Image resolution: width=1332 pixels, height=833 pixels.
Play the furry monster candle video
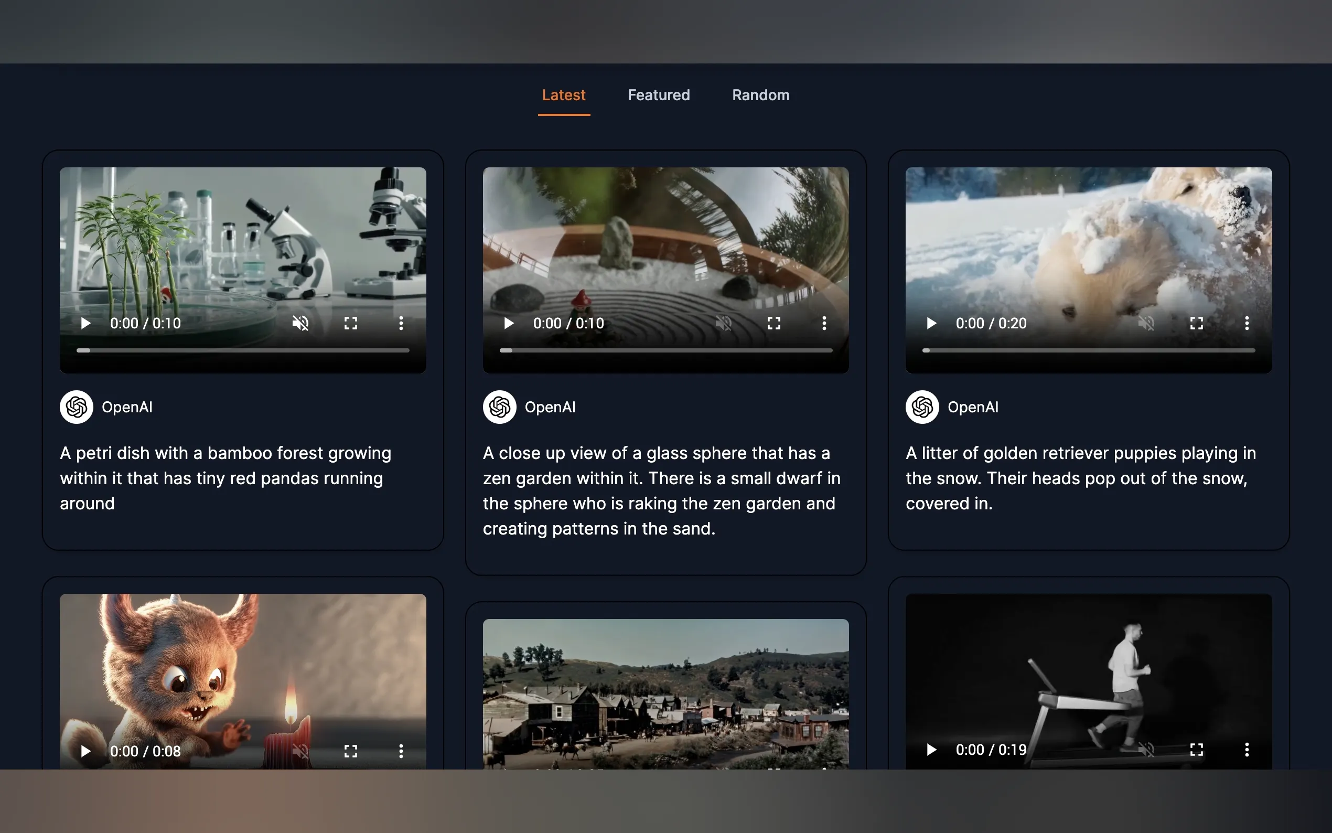tap(85, 751)
